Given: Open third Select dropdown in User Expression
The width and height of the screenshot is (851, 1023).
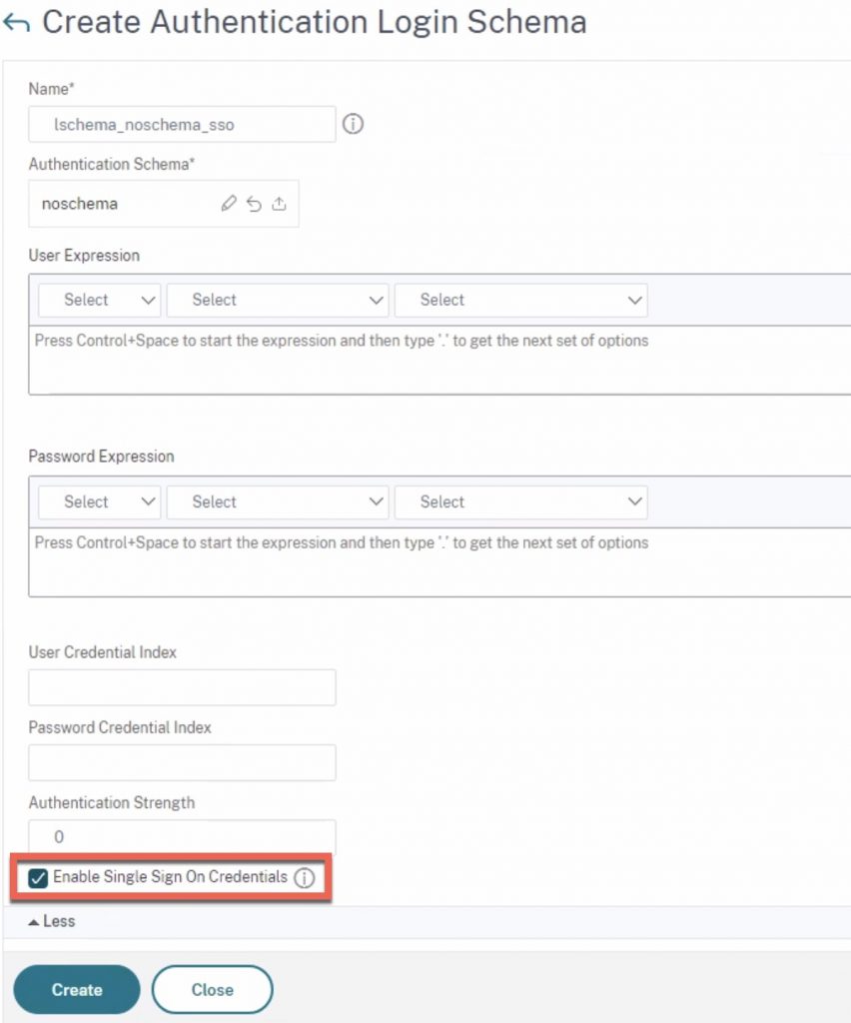Looking at the screenshot, I should (520, 300).
